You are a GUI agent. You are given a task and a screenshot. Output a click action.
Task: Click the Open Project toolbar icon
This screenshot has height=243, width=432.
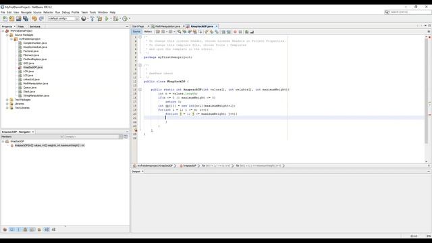point(18,18)
